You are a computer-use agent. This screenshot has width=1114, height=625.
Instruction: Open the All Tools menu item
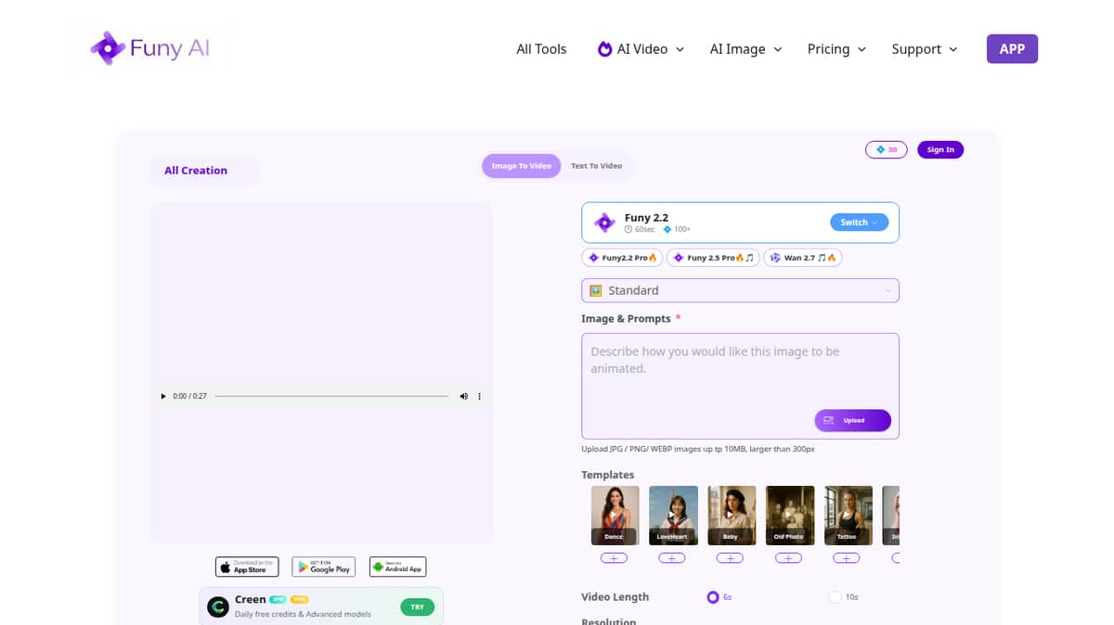pyautogui.click(x=541, y=49)
